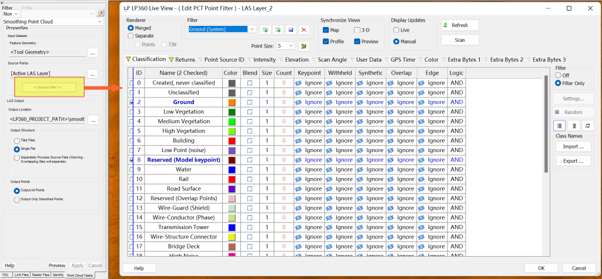Select the Separate renderer radio button
602x279 pixels.
(131, 36)
